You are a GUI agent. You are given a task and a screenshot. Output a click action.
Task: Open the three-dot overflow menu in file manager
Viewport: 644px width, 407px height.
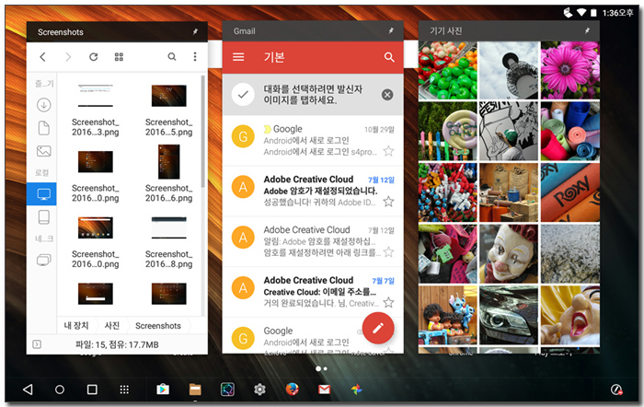click(195, 57)
